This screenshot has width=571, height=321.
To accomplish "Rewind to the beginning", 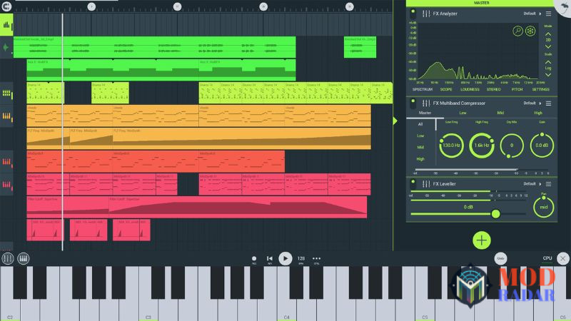I will [x=270, y=259].
